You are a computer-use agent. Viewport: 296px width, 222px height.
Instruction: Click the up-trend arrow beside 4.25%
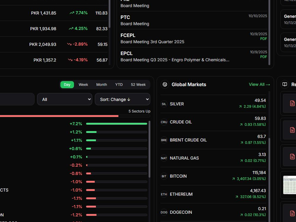[71, 28]
